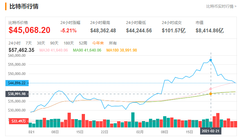Click the MA180 38,991.98 legend label
Image resolution: width=241 pixels, height=138 pixels.
(x=122, y=50)
